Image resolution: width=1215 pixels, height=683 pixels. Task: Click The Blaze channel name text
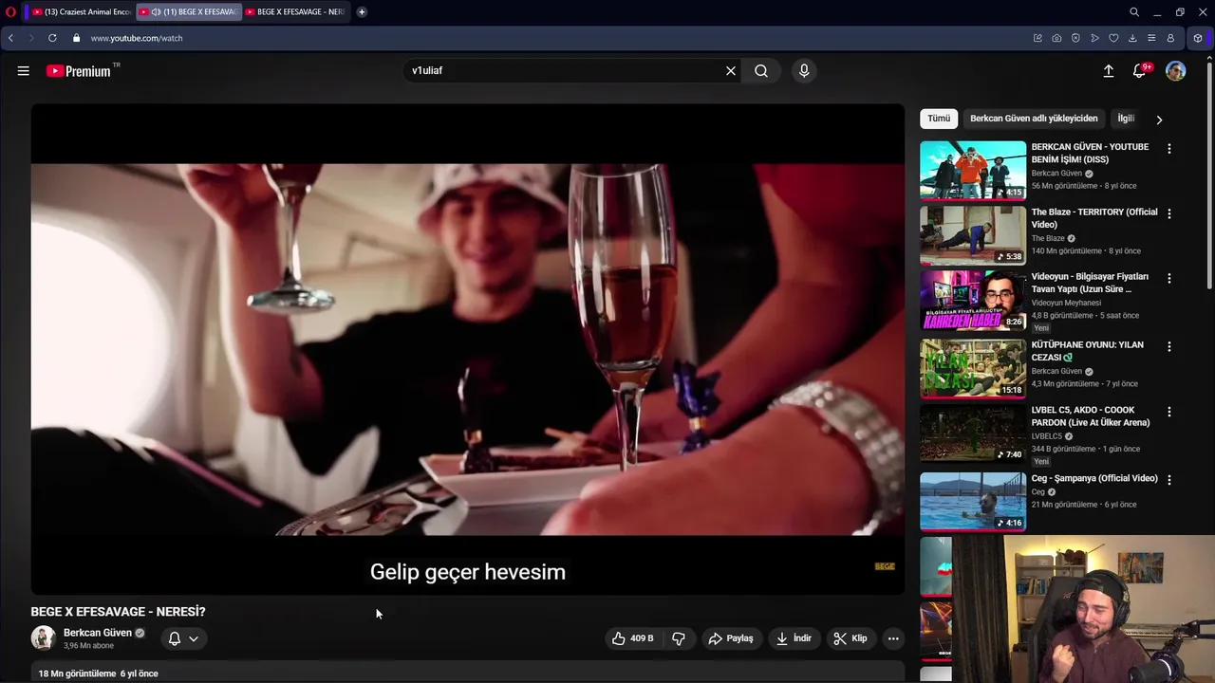click(1048, 238)
